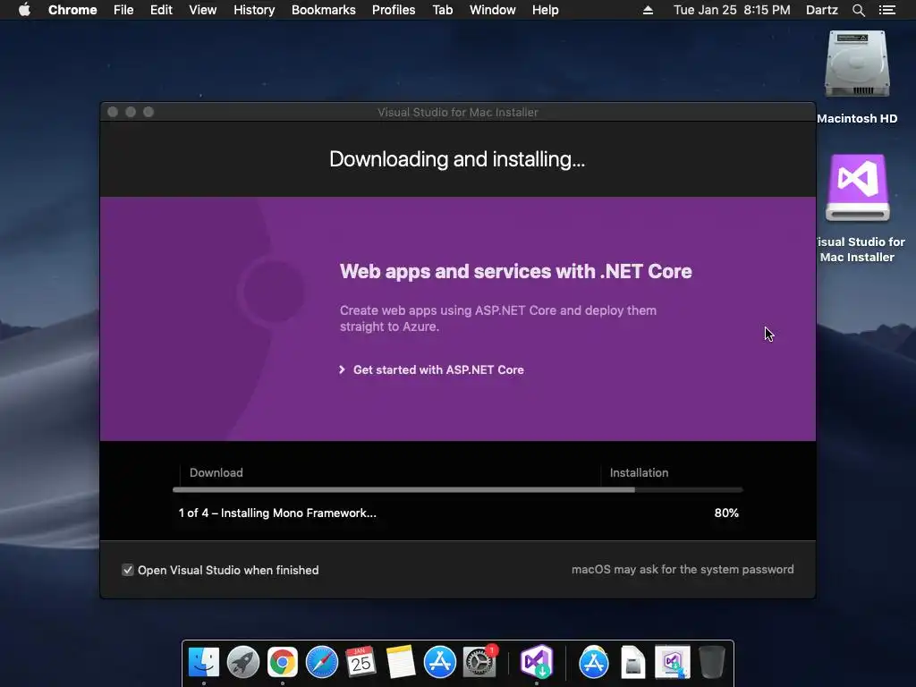Click the Downloading and installing heading
This screenshot has width=916, height=687.
click(457, 159)
